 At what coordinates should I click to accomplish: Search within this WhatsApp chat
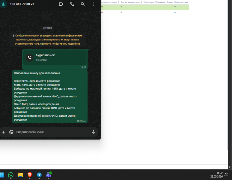[x=83, y=4]
